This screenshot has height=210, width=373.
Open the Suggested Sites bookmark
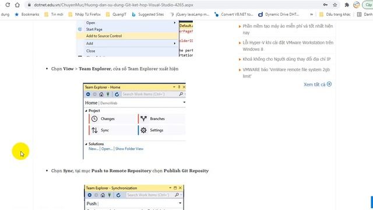[148, 14]
